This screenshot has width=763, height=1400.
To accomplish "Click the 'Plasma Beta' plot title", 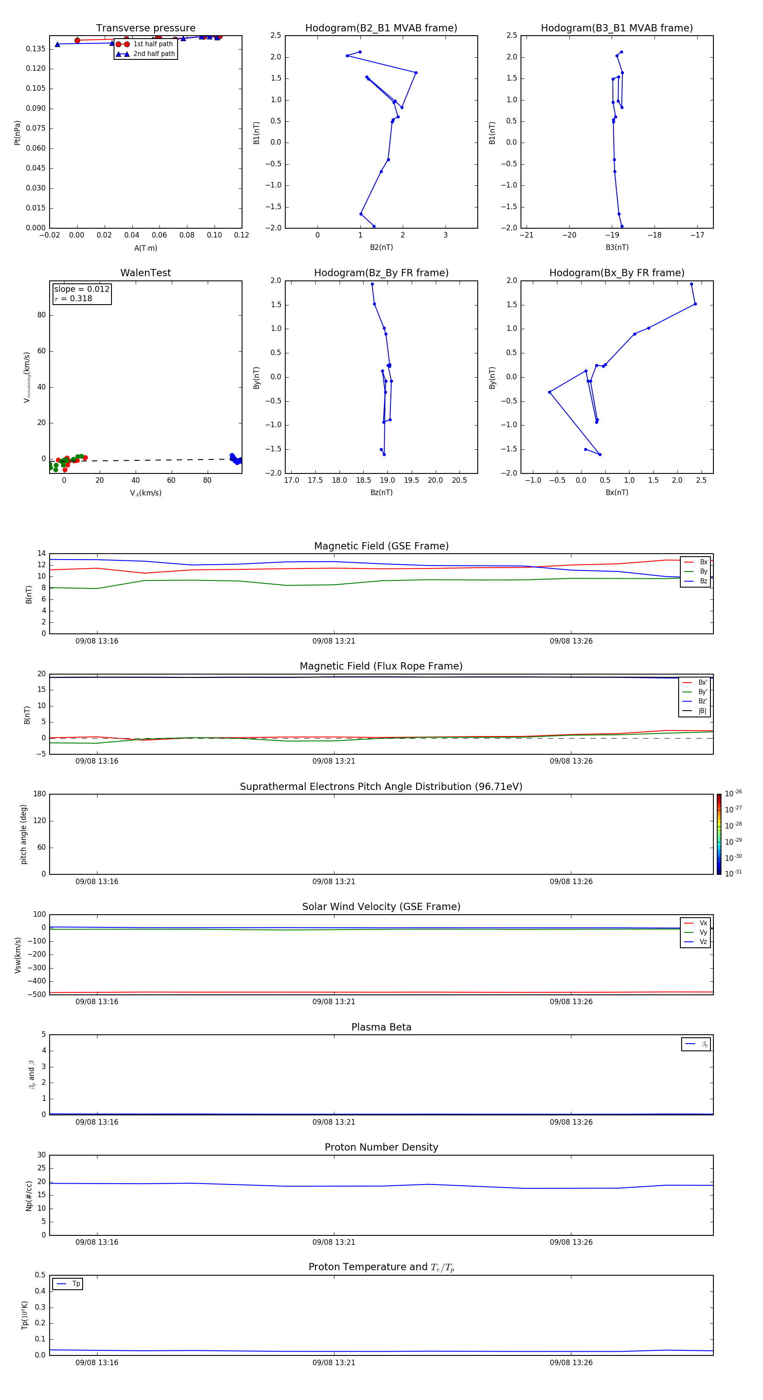I will [x=381, y=1027].
